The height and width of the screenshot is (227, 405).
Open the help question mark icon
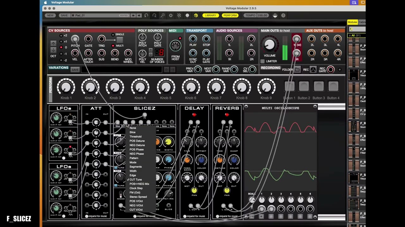point(283,15)
